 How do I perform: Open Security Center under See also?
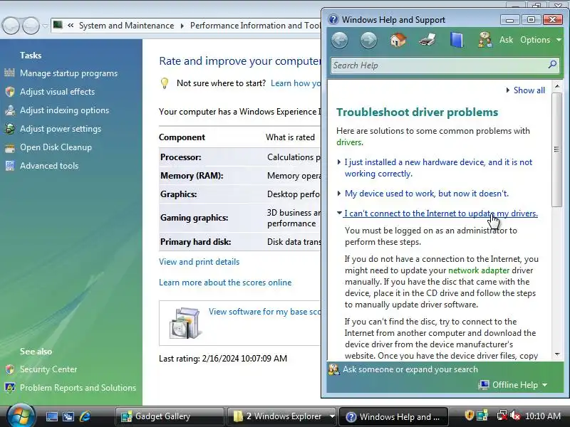point(48,369)
